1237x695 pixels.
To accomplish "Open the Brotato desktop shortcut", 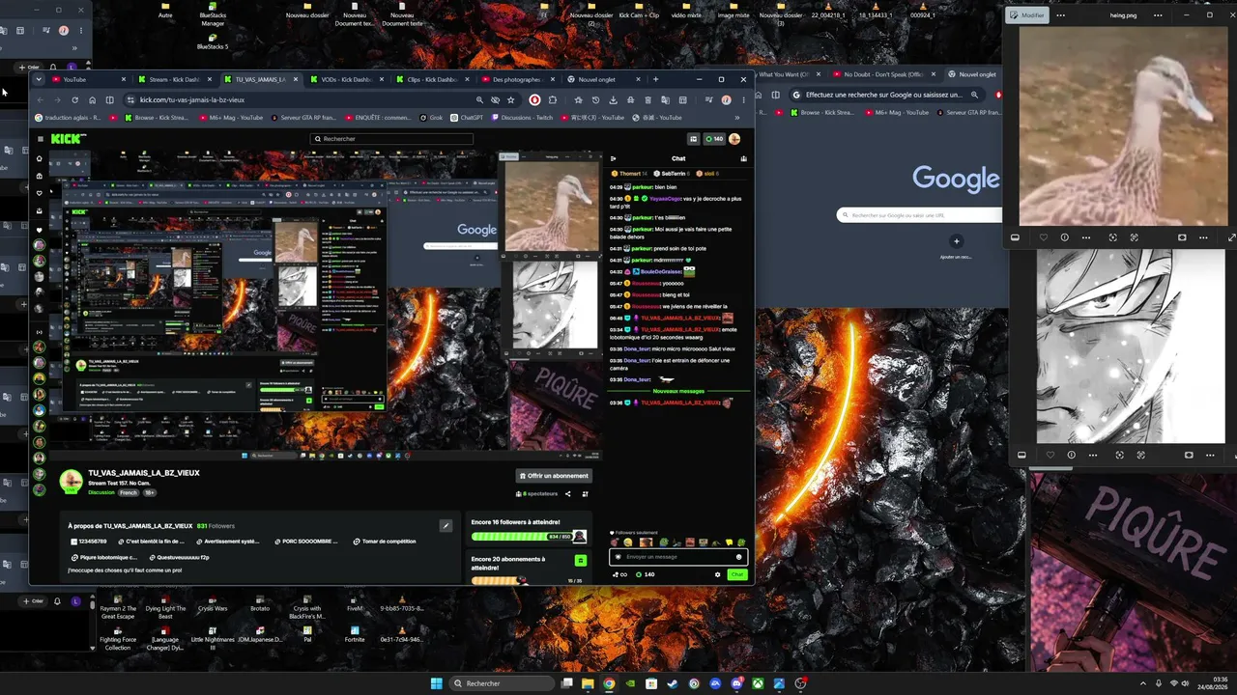I will point(260,604).
